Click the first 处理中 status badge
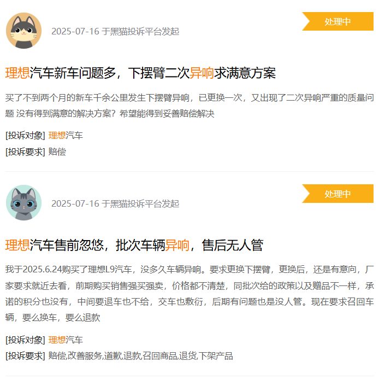This screenshot has width=385, height=379. click(338, 21)
